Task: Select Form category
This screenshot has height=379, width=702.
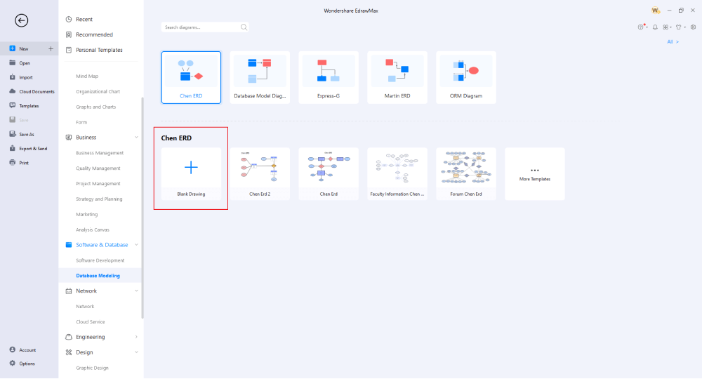Action: pos(81,122)
